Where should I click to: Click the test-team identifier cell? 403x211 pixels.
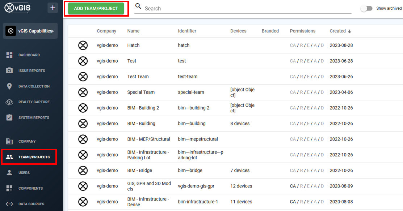188,77
